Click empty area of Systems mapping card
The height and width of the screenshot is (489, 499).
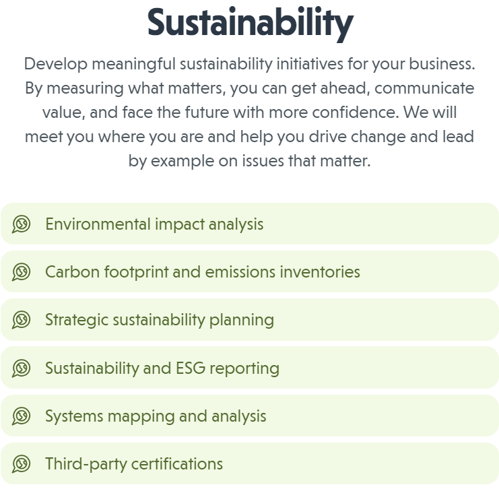(382, 416)
